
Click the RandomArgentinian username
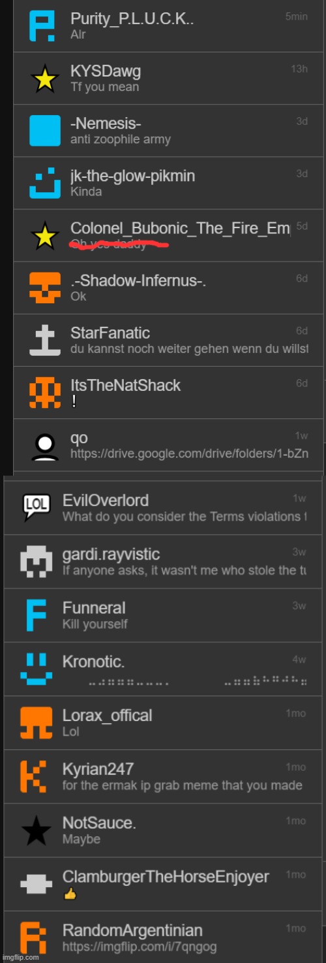pyautogui.click(x=132, y=930)
